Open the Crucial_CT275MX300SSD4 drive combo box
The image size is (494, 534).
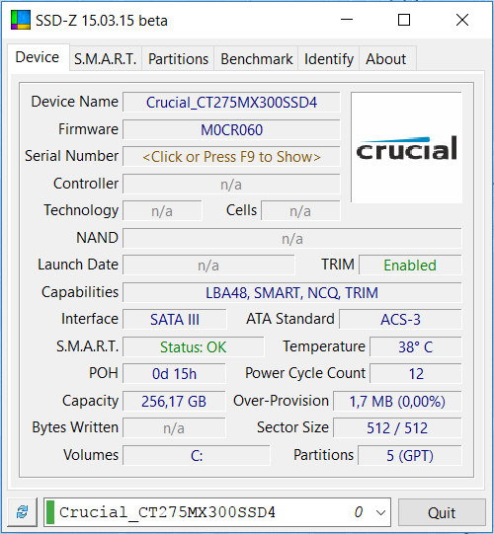point(216,512)
